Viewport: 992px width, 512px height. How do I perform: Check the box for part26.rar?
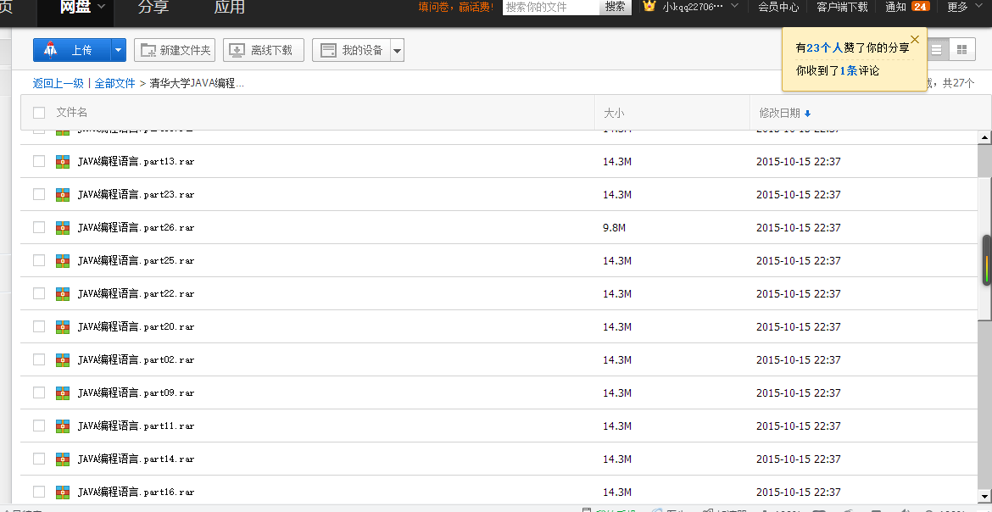pyautogui.click(x=39, y=227)
